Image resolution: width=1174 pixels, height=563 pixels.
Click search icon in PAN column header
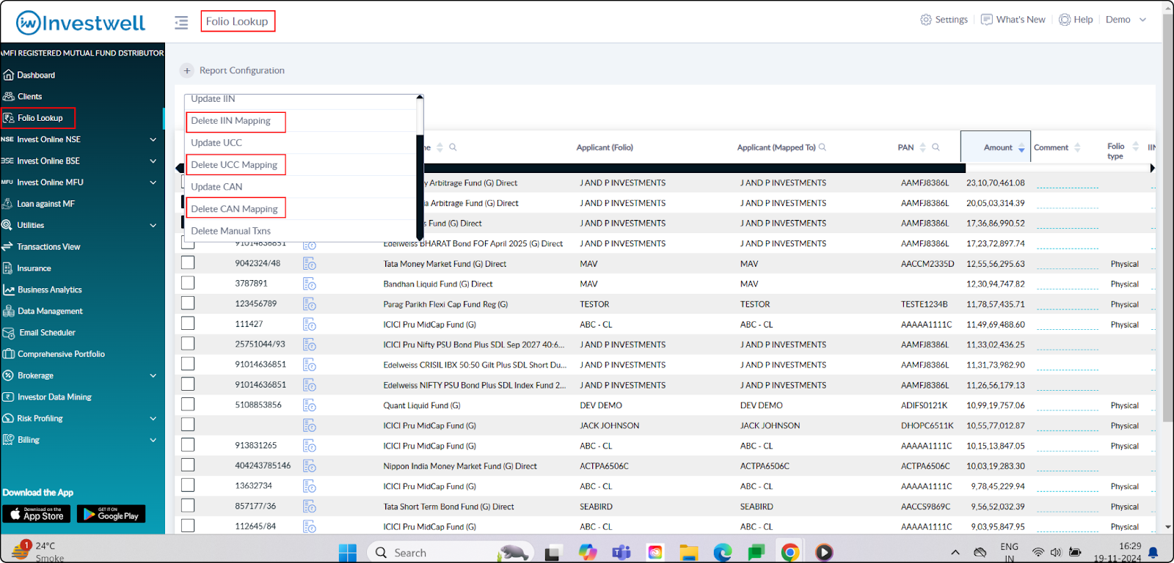tap(936, 147)
